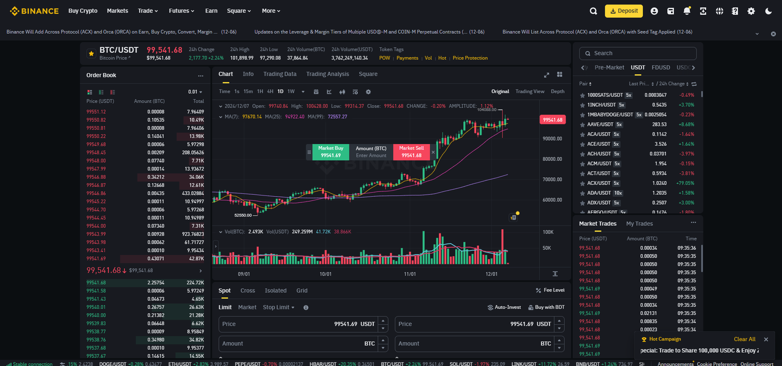Image resolution: width=782 pixels, height=366 pixels.
Task: Select the Cross margin tab
Action: [248, 291]
